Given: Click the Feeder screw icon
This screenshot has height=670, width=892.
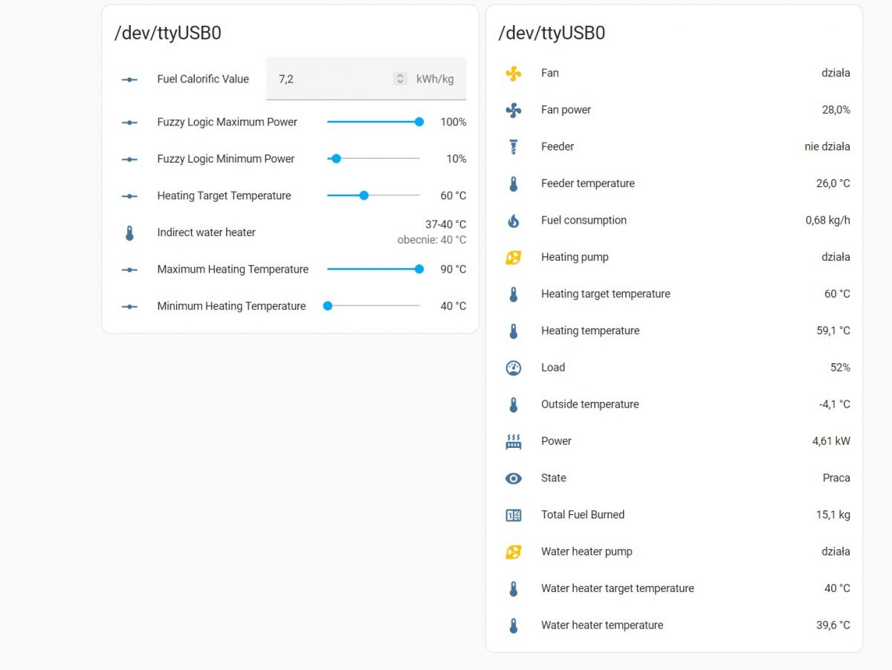Looking at the screenshot, I should pyautogui.click(x=513, y=146).
